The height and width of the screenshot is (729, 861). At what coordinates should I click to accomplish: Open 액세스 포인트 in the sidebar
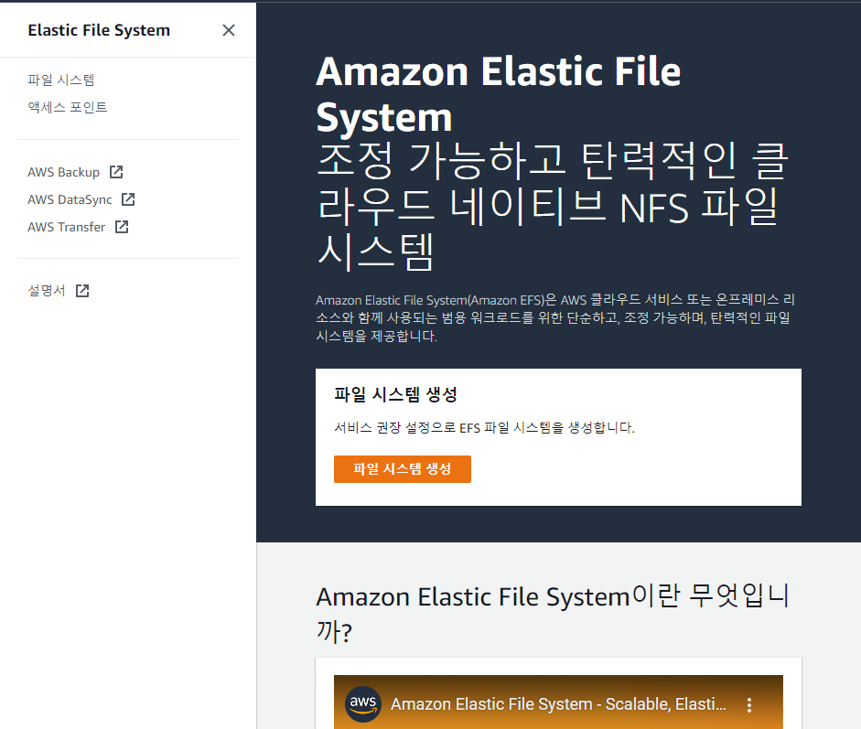tap(68, 107)
